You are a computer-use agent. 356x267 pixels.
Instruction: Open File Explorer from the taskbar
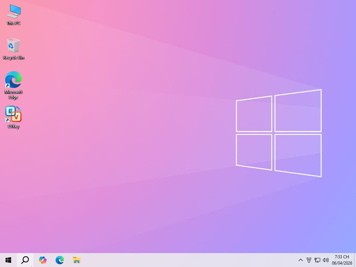pos(77,260)
